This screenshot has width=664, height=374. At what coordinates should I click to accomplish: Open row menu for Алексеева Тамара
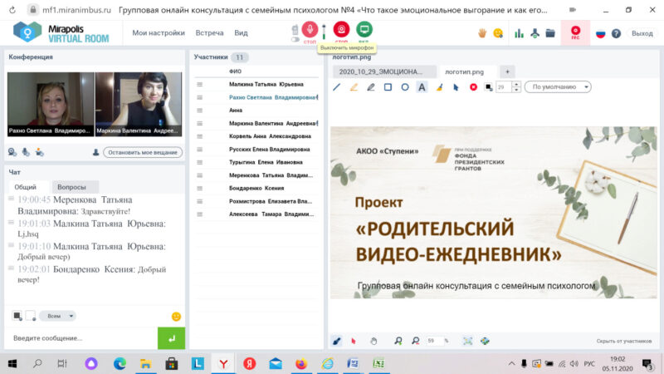click(199, 214)
